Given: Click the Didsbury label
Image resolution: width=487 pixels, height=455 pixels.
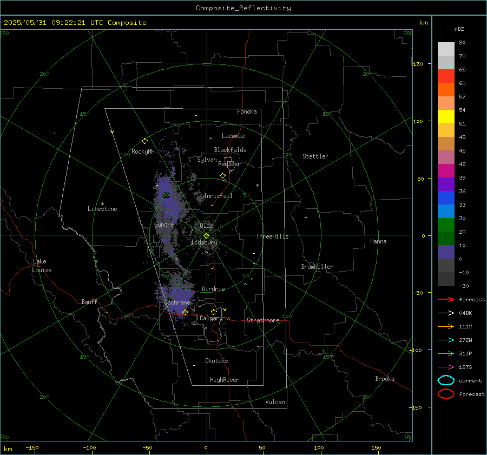Looking at the screenshot, I should [x=205, y=242].
